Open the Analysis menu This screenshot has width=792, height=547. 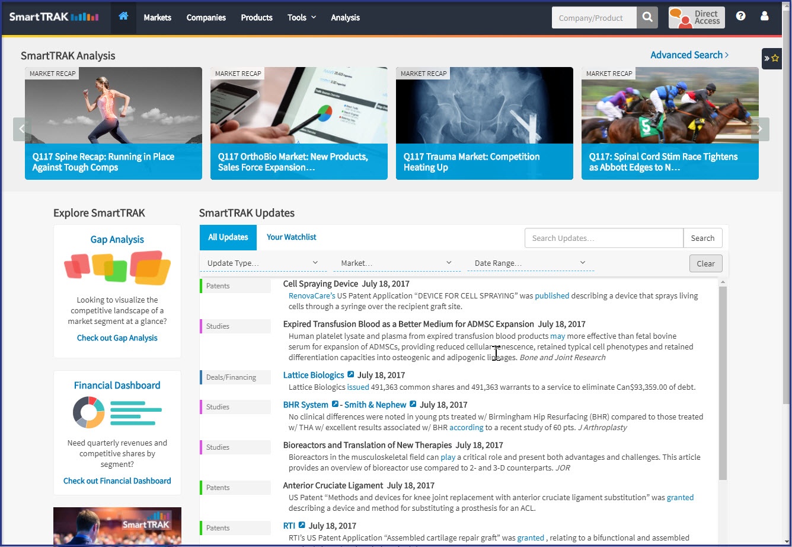click(346, 17)
